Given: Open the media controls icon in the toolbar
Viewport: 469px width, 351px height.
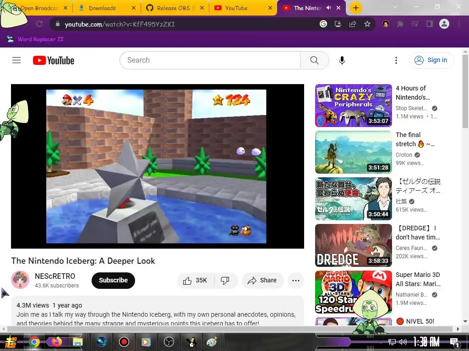Looking at the screenshot, I should (415, 24).
